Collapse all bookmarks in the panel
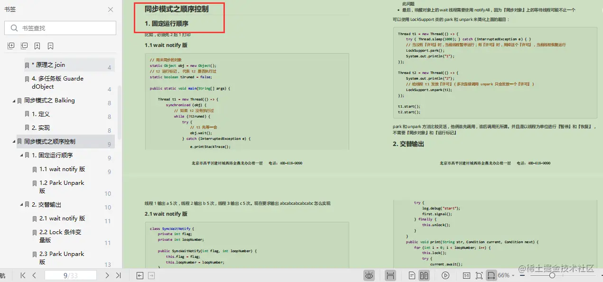 pyautogui.click(x=24, y=45)
